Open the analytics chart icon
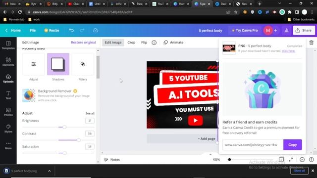 (x=286, y=31)
